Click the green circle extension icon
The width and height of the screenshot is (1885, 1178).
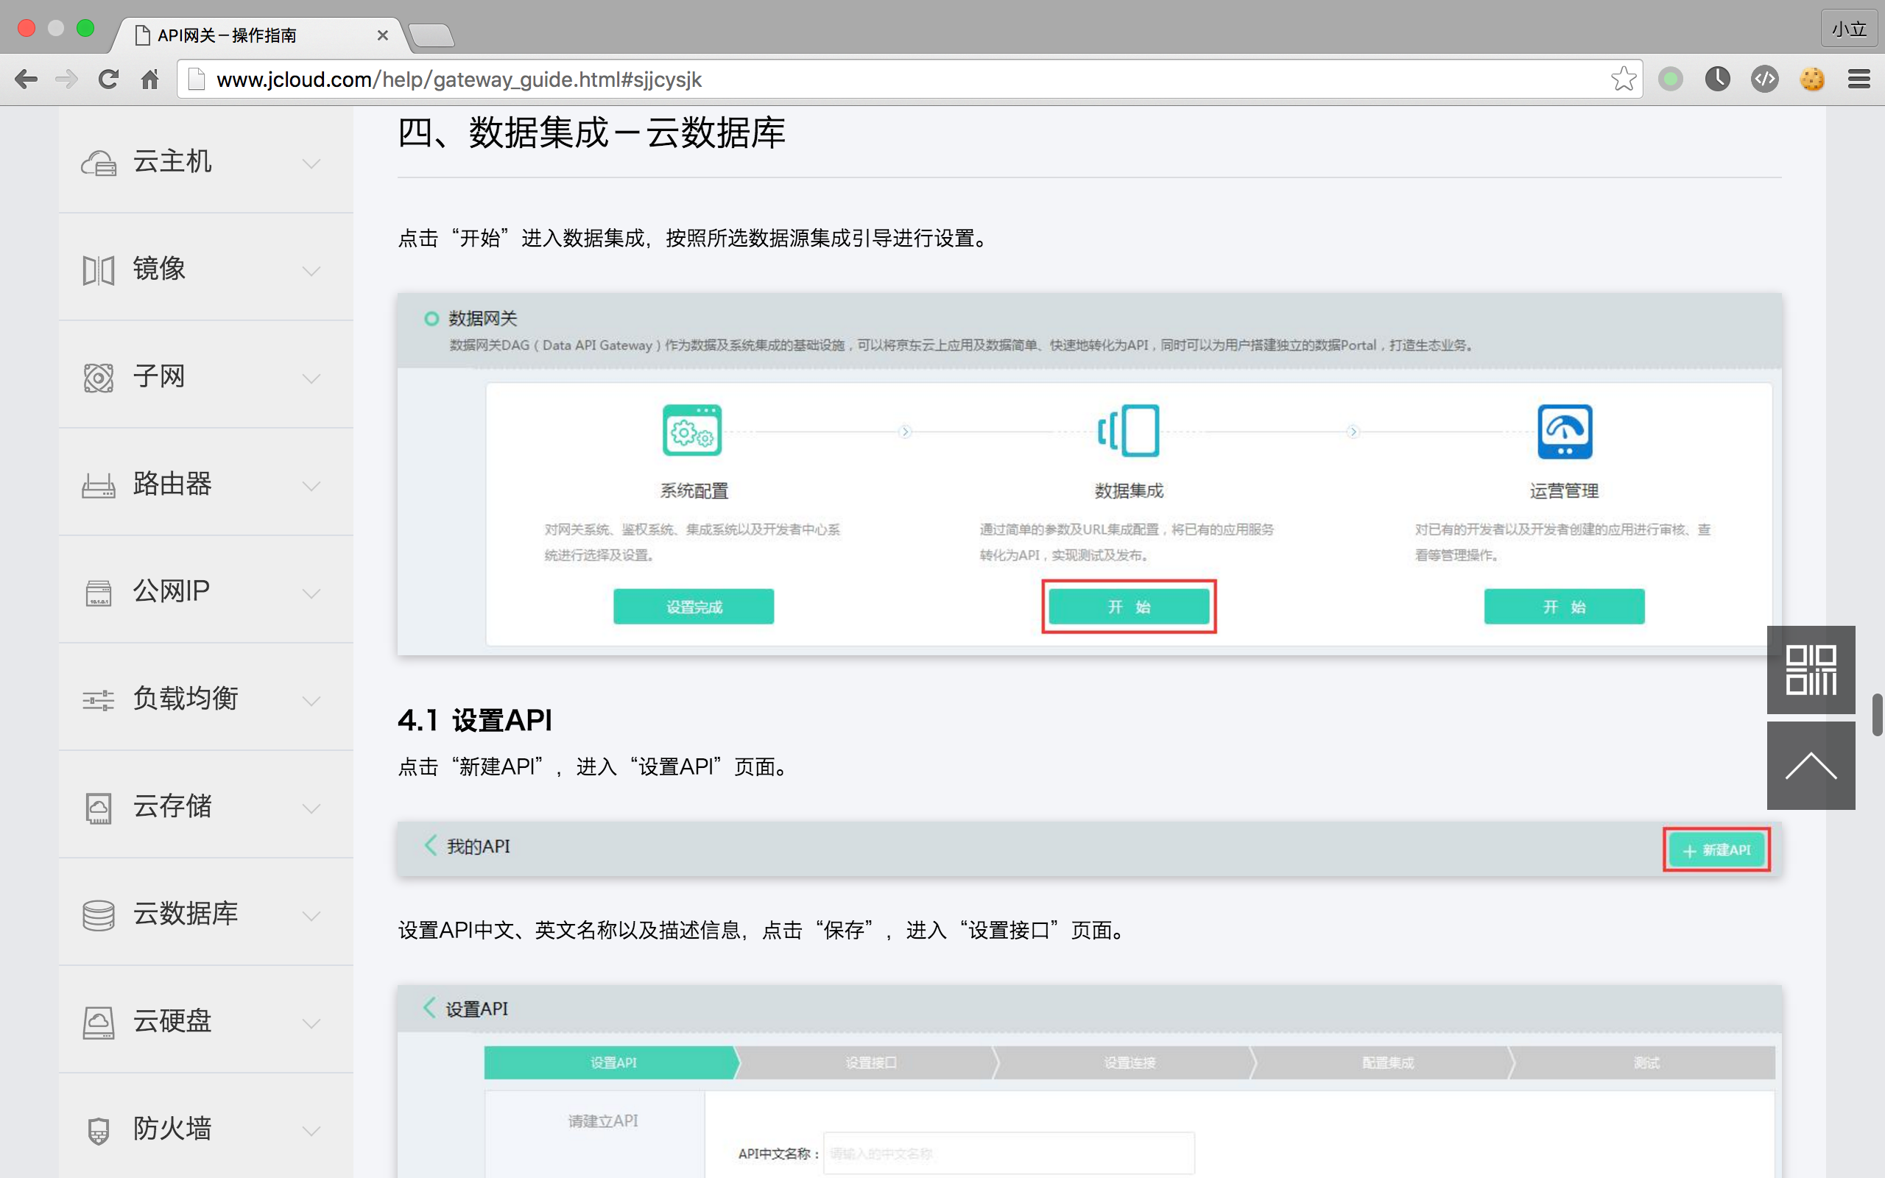[x=1670, y=79]
